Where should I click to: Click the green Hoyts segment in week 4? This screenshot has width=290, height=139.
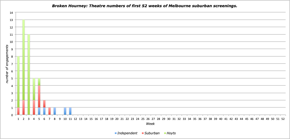coord(34,89)
